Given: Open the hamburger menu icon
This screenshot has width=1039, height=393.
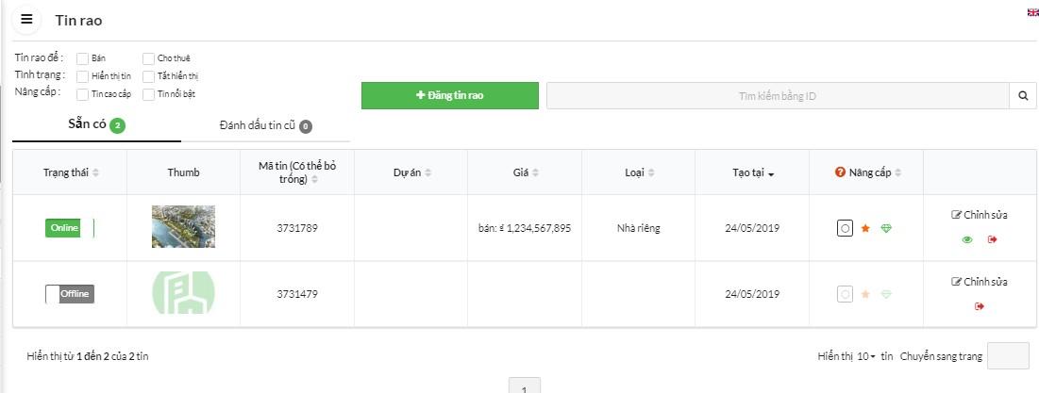Looking at the screenshot, I should click(x=26, y=20).
